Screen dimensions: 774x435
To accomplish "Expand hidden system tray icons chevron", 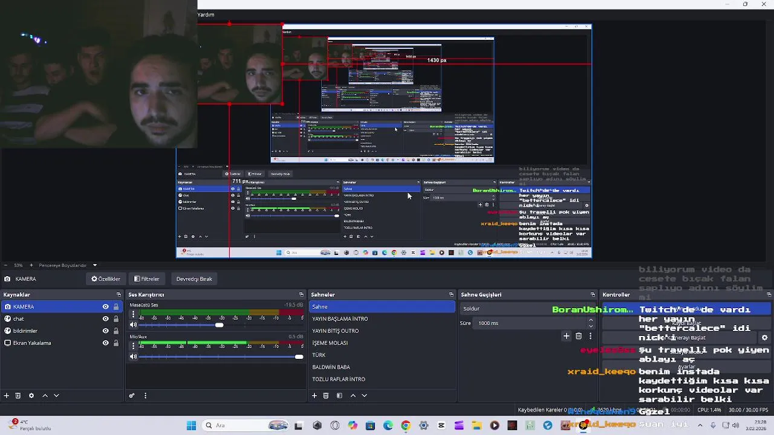I will click(700, 425).
